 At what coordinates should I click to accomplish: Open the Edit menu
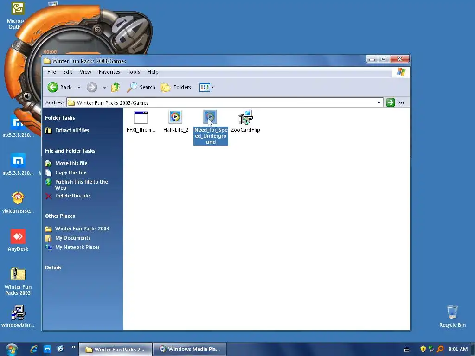click(68, 72)
